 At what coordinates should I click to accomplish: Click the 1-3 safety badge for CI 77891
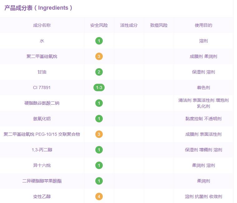click(99, 87)
